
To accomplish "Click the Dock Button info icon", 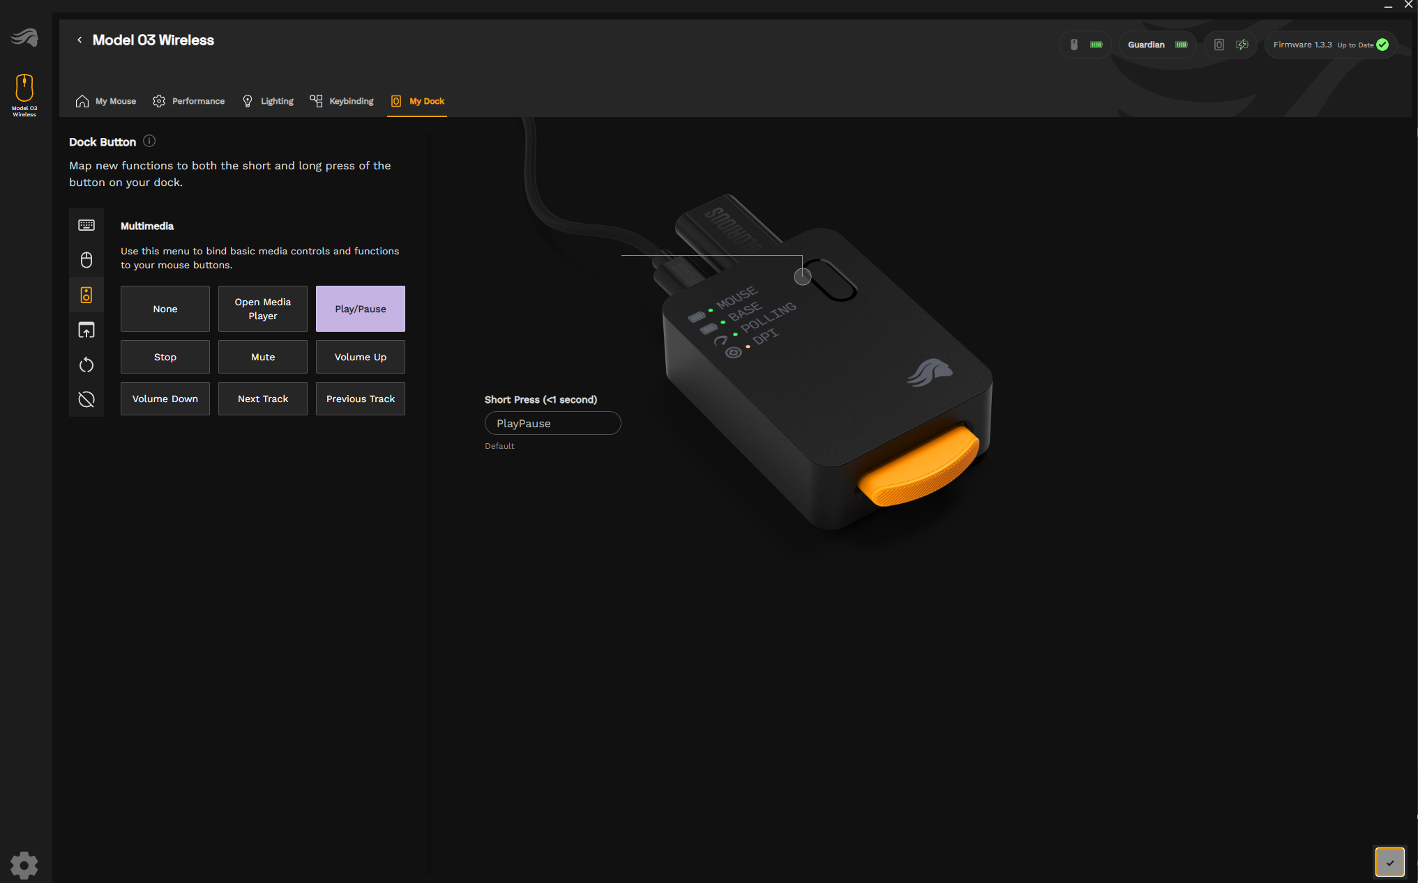I will (149, 141).
